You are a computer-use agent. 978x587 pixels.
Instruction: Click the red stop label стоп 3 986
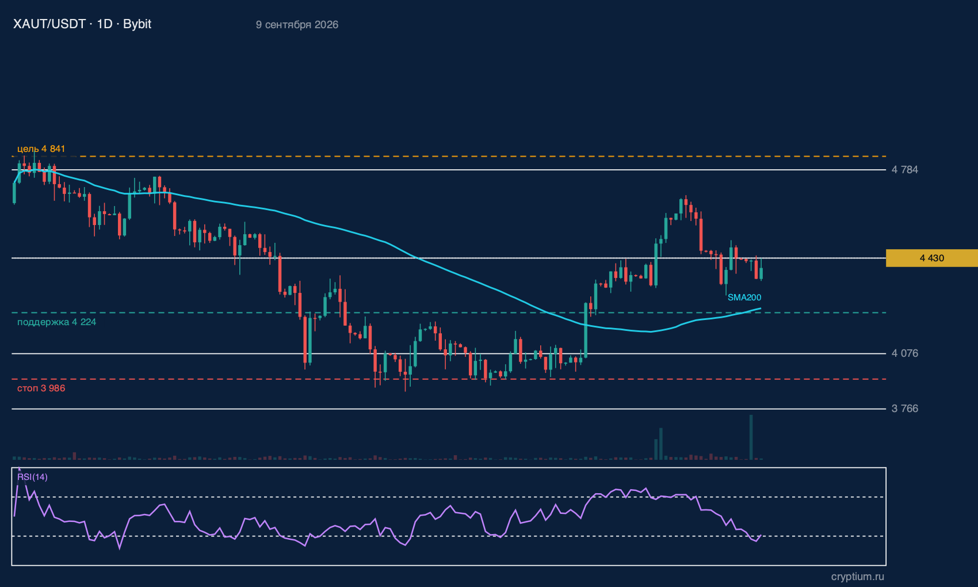click(x=41, y=388)
